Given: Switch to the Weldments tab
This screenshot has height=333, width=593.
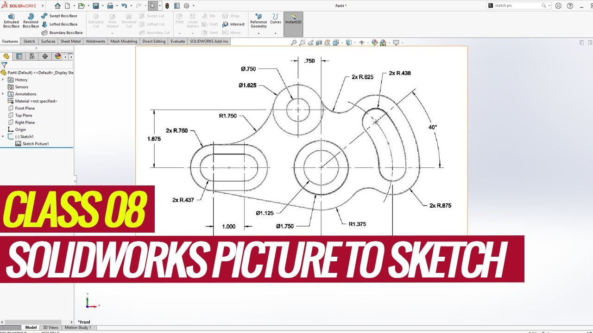Looking at the screenshot, I should [x=95, y=41].
